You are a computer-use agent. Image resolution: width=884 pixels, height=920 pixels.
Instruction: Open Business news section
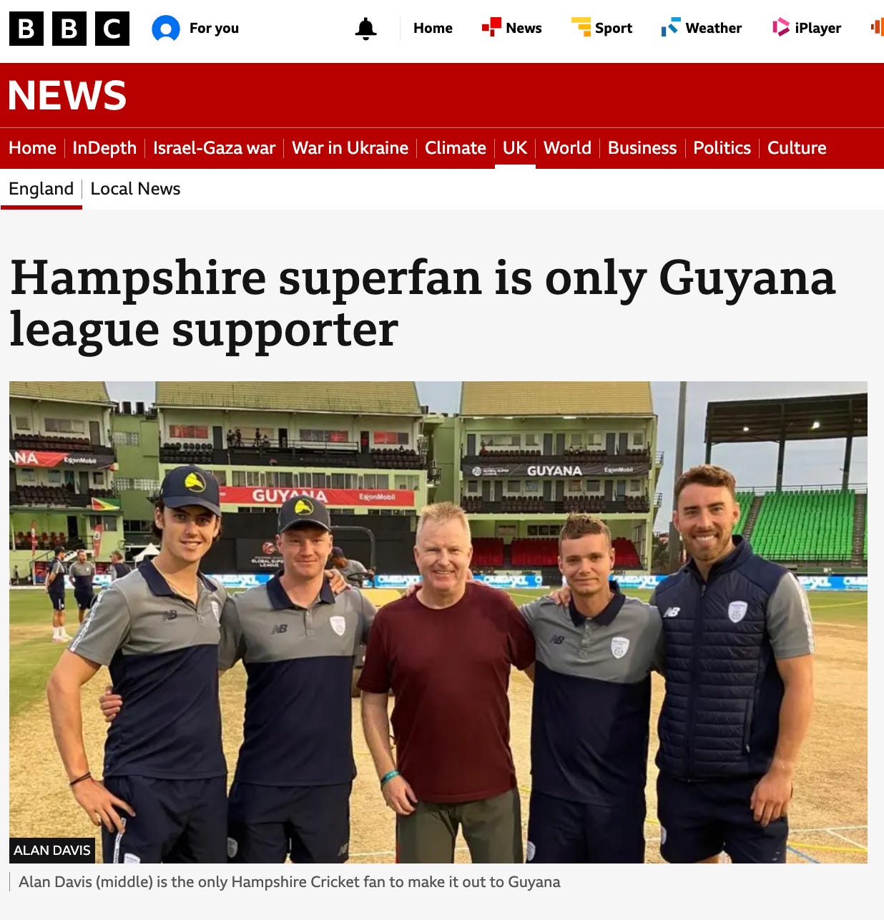[642, 148]
